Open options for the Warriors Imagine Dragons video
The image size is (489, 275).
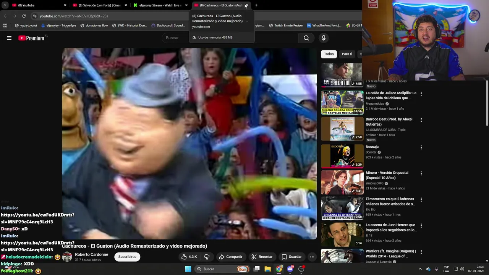point(421,252)
